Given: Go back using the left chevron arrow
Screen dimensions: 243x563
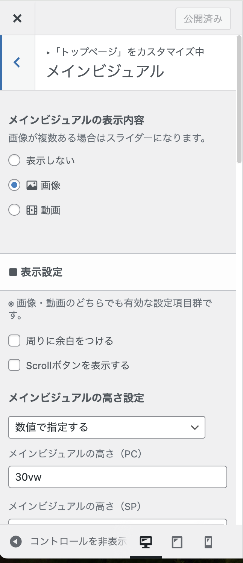Looking at the screenshot, I should [x=17, y=62].
